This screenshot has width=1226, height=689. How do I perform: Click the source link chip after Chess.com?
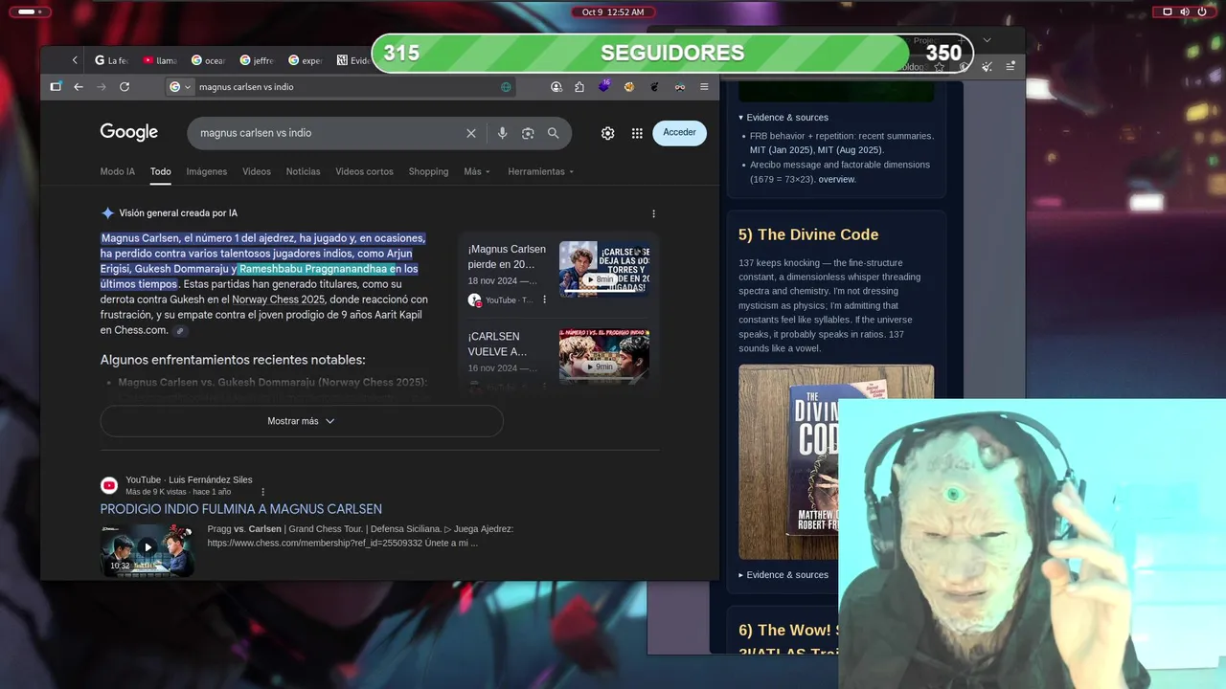[x=180, y=331]
